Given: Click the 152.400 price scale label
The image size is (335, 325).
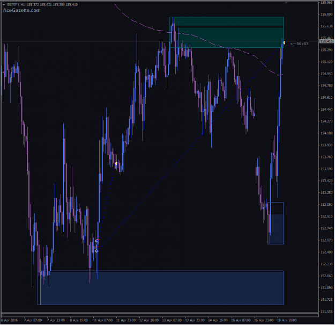Looking at the screenshot, I should point(326,252).
